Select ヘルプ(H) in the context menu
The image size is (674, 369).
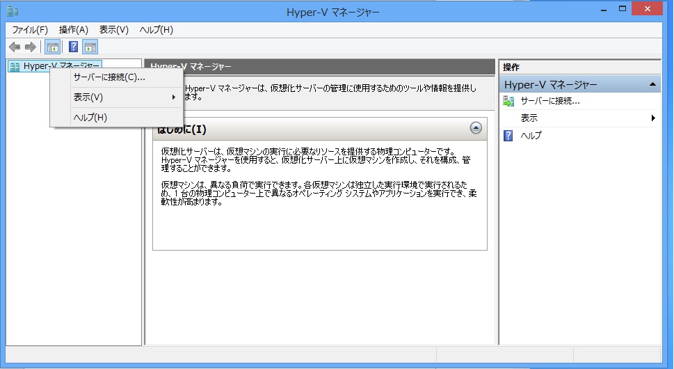(x=116, y=118)
